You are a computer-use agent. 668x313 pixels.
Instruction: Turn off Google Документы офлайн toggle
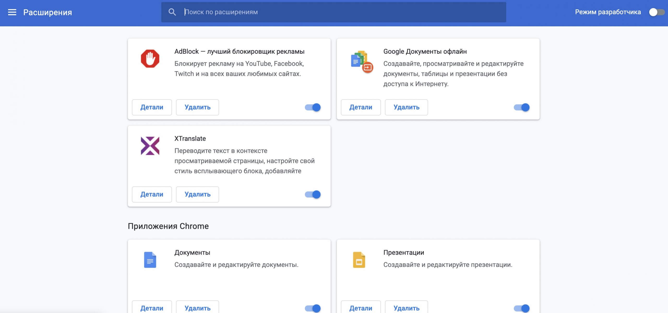pyautogui.click(x=522, y=107)
